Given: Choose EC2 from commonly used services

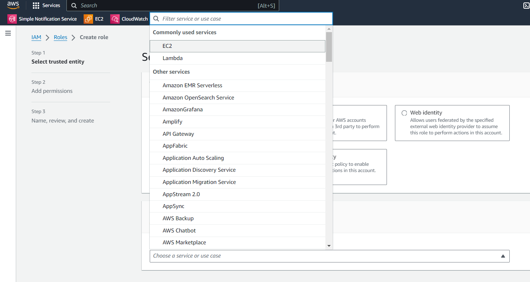Looking at the screenshot, I should pos(238,46).
